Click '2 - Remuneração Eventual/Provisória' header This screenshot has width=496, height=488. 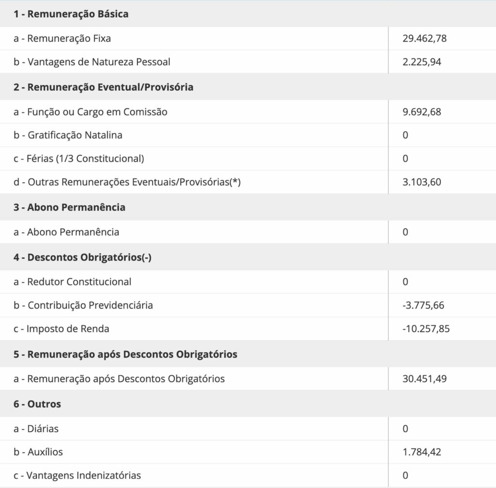pyautogui.click(x=103, y=87)
